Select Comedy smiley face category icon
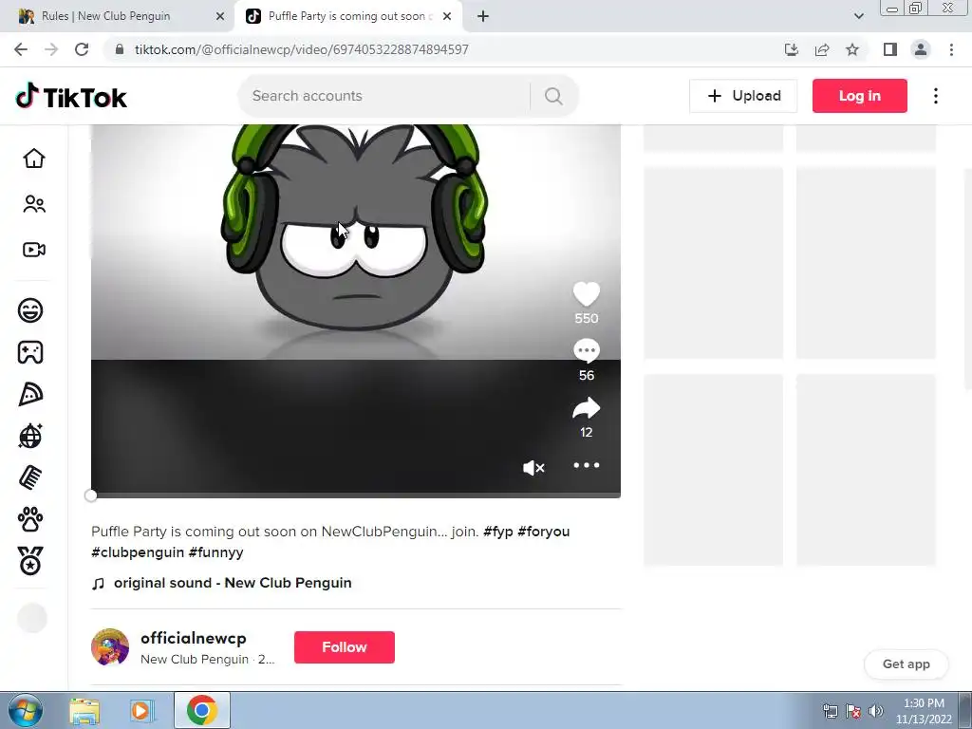Viewport: 972px width, 729px height. (x=30, y=310)
